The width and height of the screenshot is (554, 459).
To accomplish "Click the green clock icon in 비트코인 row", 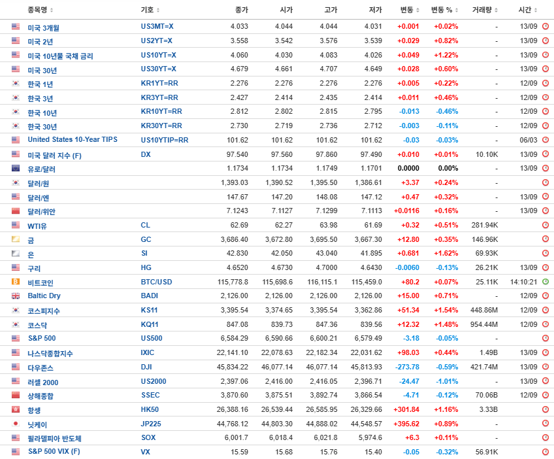I will [x=546, y=282].
